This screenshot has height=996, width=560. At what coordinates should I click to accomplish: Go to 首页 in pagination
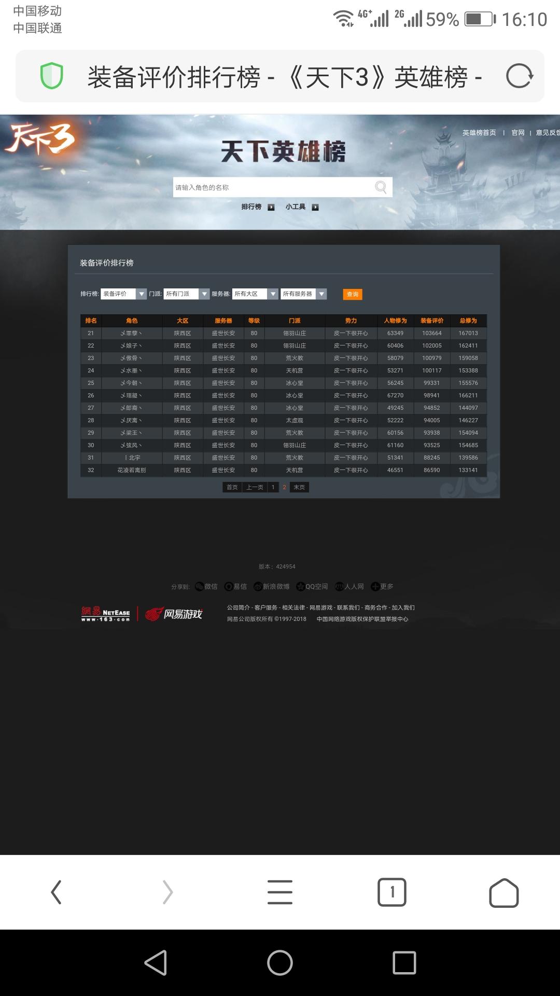tap(232, 487)
